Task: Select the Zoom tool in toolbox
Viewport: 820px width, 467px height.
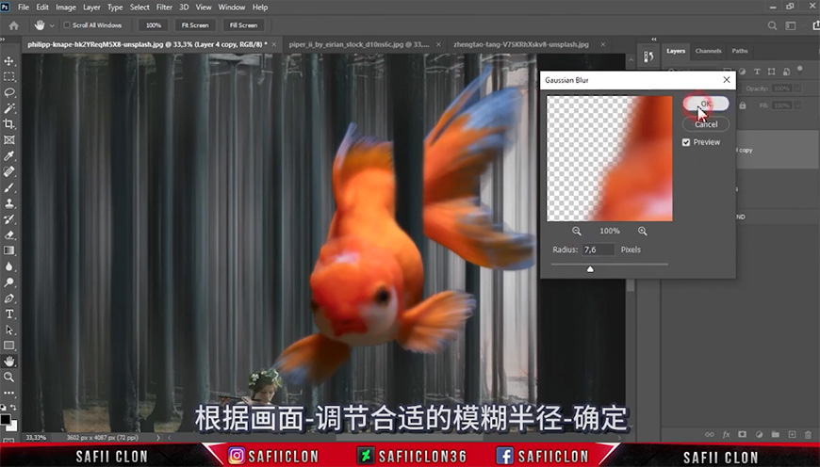Action: (8, 377)
